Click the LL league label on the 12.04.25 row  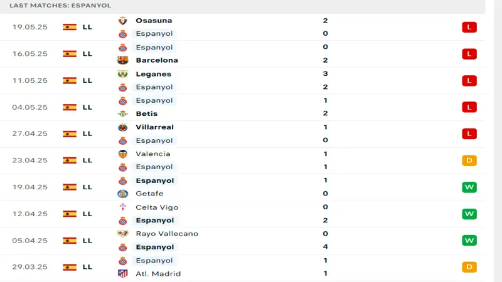click(x=87, y=214)
